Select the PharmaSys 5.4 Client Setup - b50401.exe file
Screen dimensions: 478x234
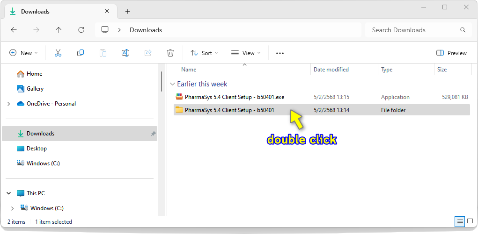235,97
